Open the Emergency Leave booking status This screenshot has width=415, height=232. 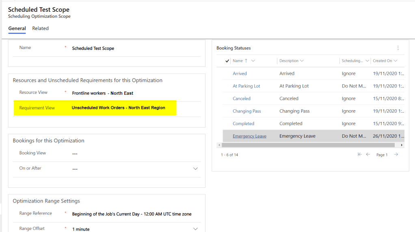tap(249, 136)
